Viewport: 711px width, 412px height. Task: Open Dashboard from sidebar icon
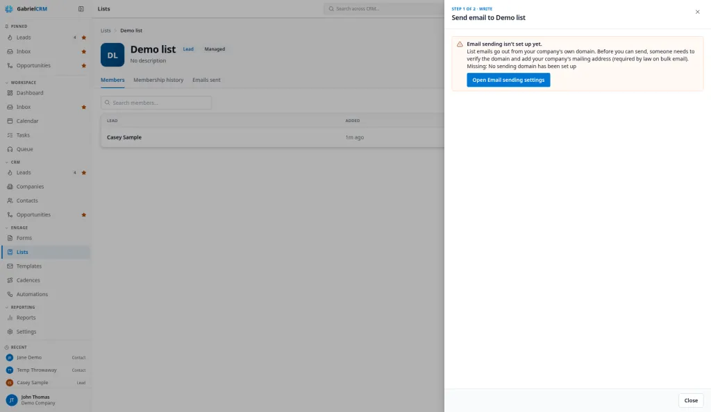[10, 93]
